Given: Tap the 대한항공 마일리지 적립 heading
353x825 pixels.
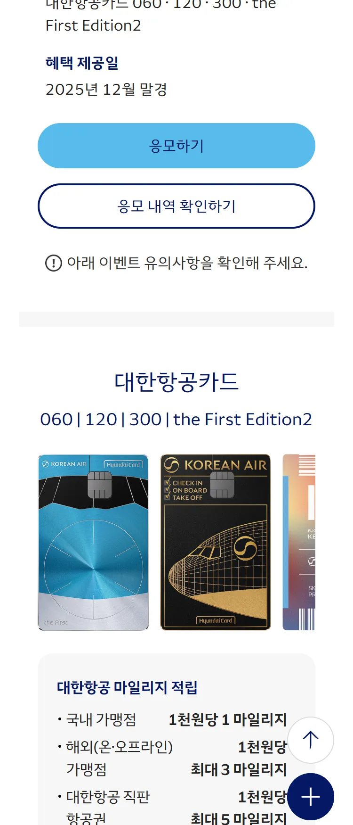Looking at the screenshot, I should pyautogui.click(x=127, y=687).
